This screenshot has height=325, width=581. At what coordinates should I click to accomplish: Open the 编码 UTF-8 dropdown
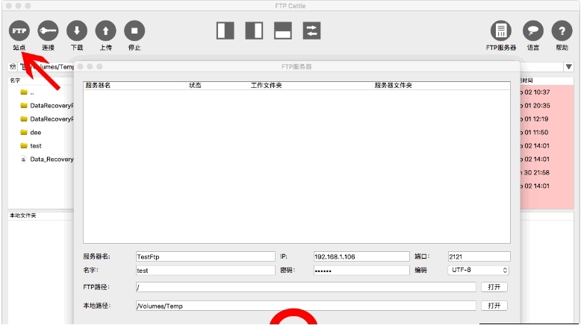pos(479,271)
